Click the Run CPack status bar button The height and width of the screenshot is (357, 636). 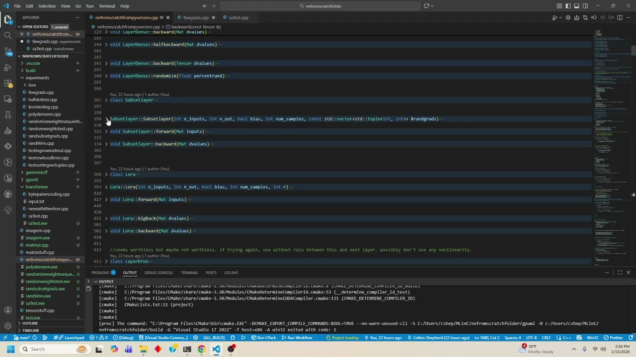[263, 338]
